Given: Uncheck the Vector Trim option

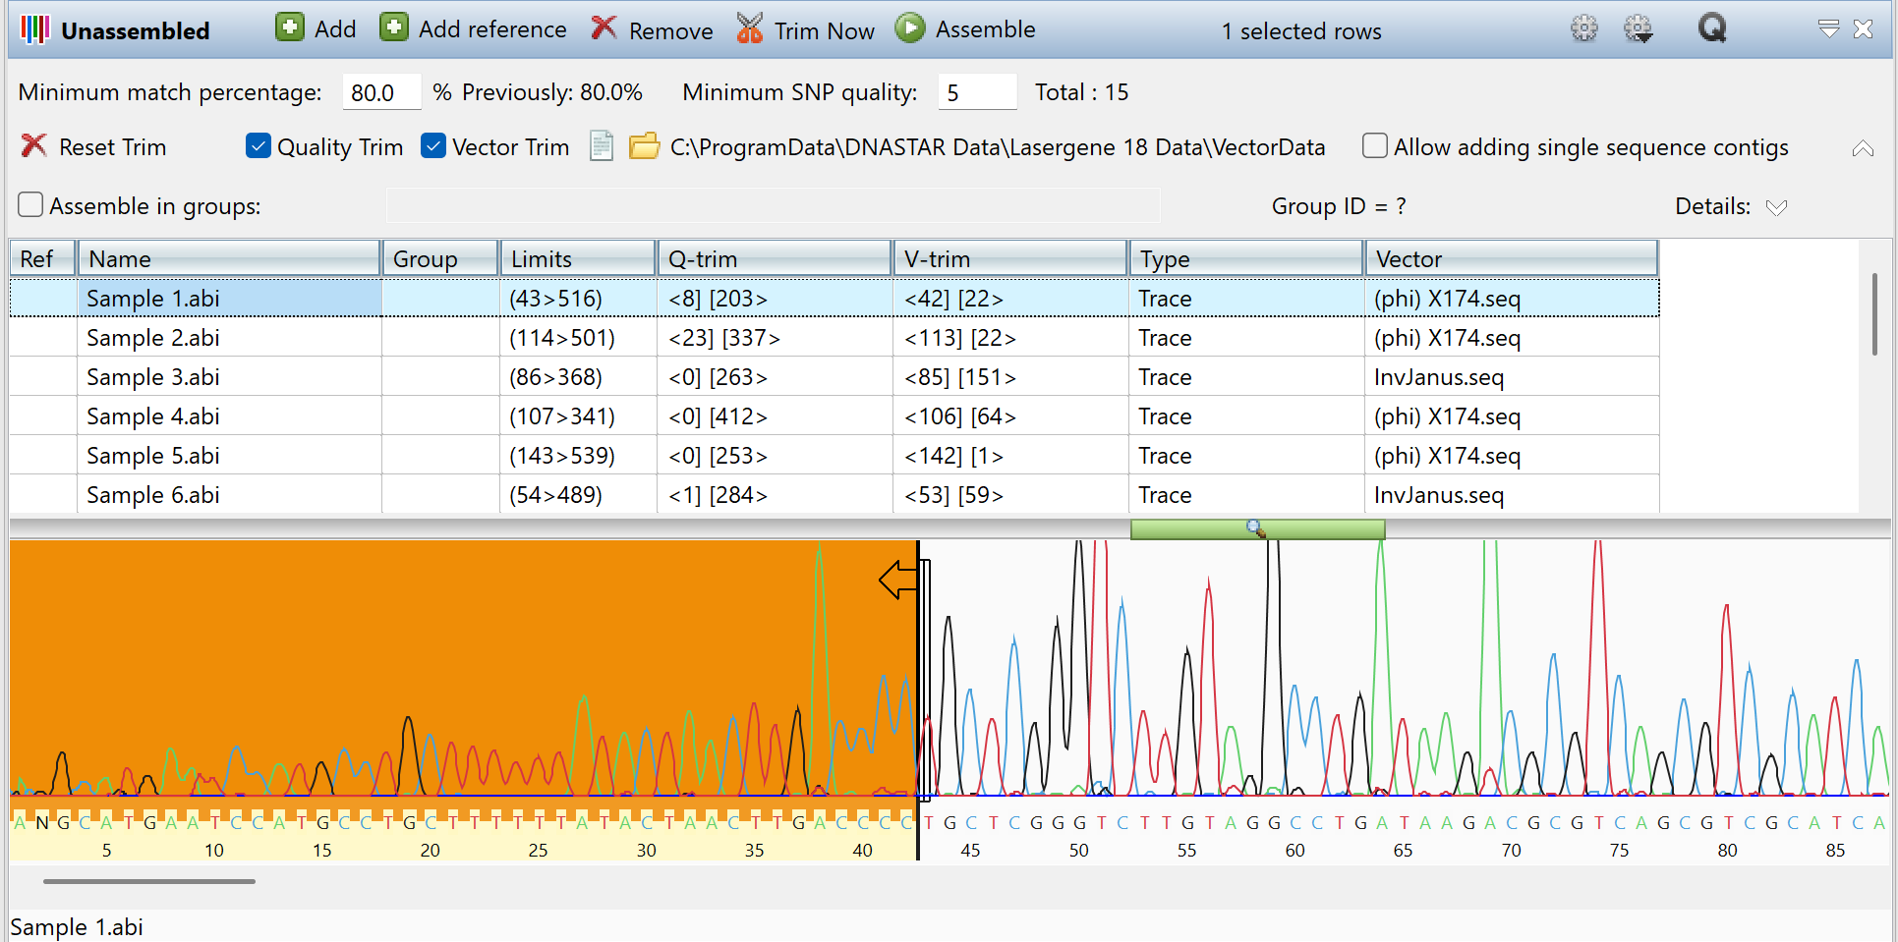Looking at the screenshot, I should [x=432, y=145].
